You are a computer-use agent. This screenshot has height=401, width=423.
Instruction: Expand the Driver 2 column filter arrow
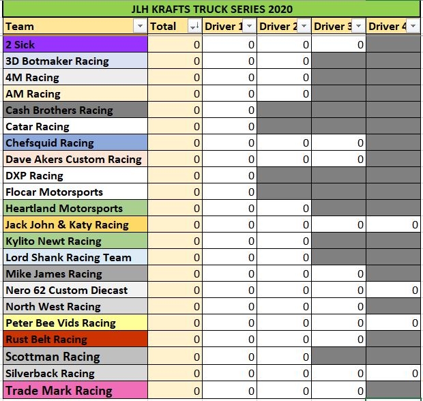click(304, 26)
